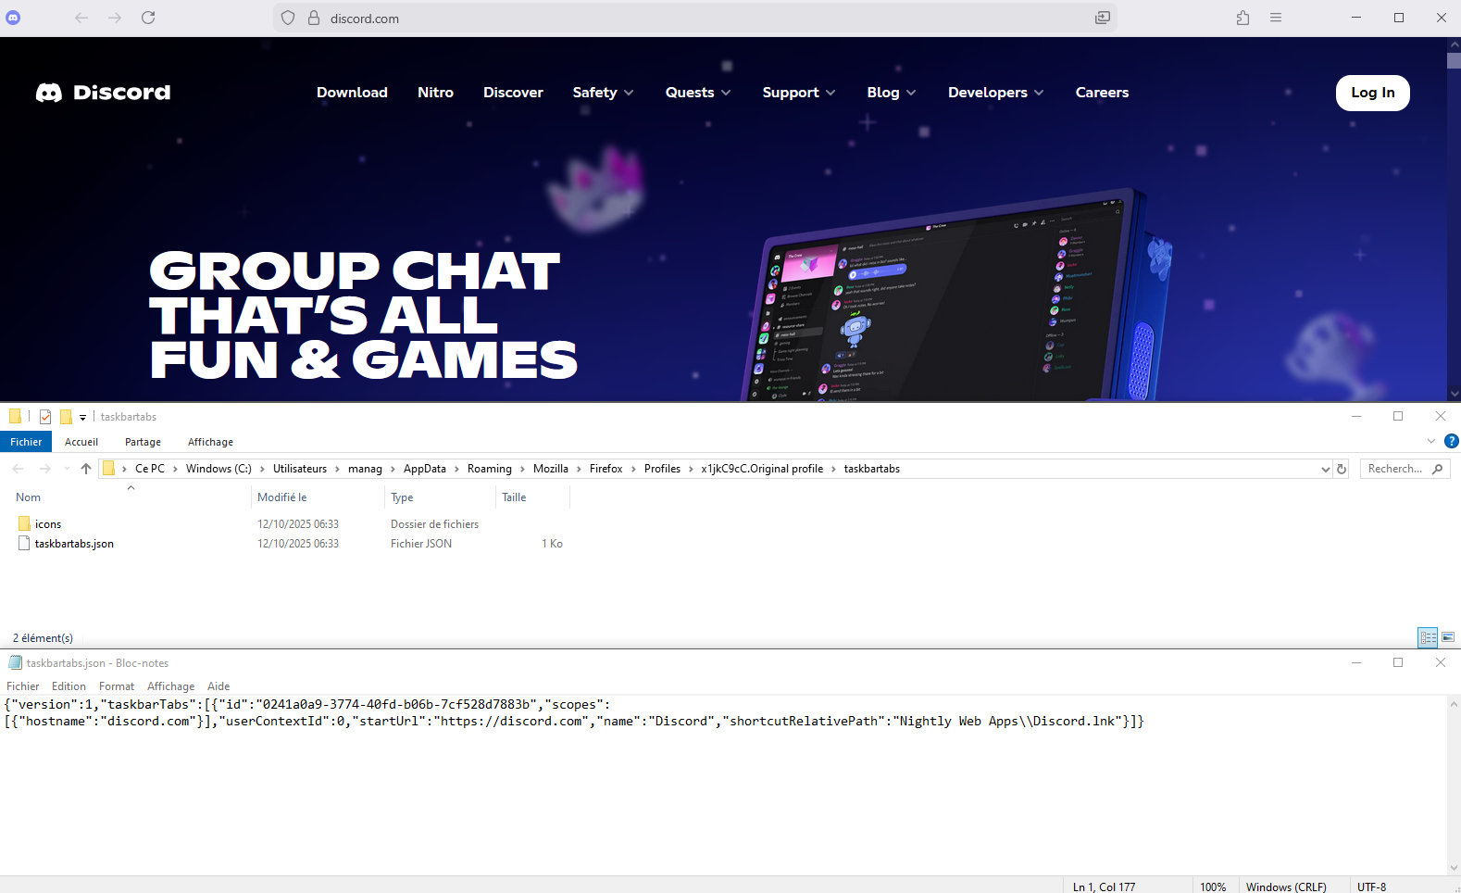The width and height of the screenshot is (1461, 893).
Task: Open the Explorer address history dropdown
Action: pyautogui.click(x=1325, y=469)
